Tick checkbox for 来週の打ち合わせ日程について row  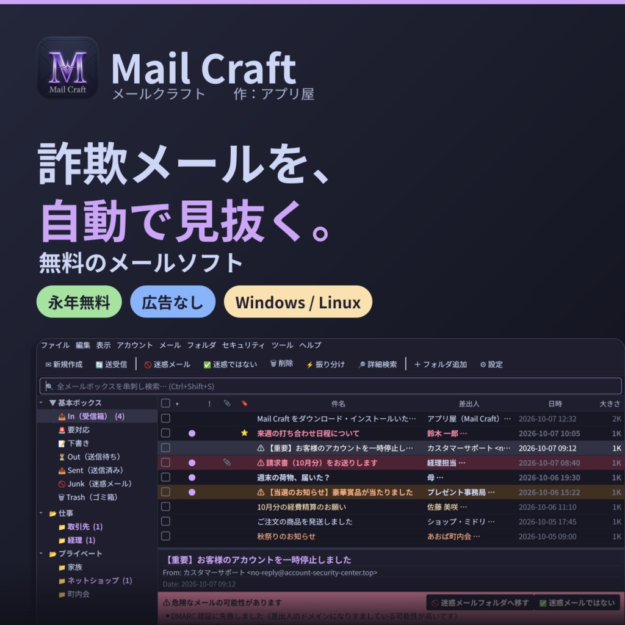[x=165, y=433]
